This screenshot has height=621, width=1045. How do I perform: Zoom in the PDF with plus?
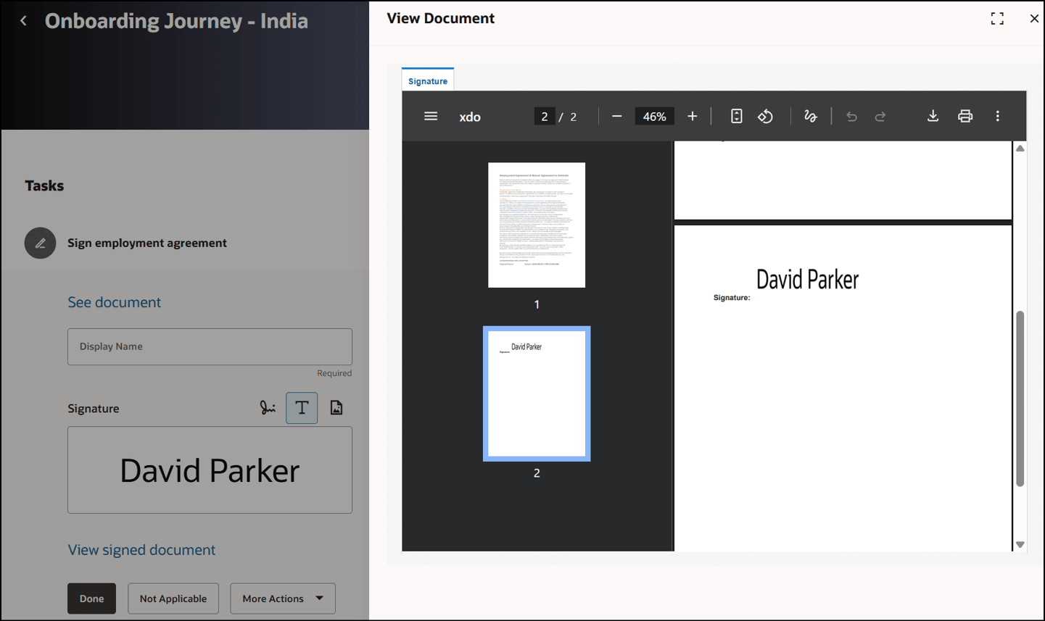coord(693,117)
